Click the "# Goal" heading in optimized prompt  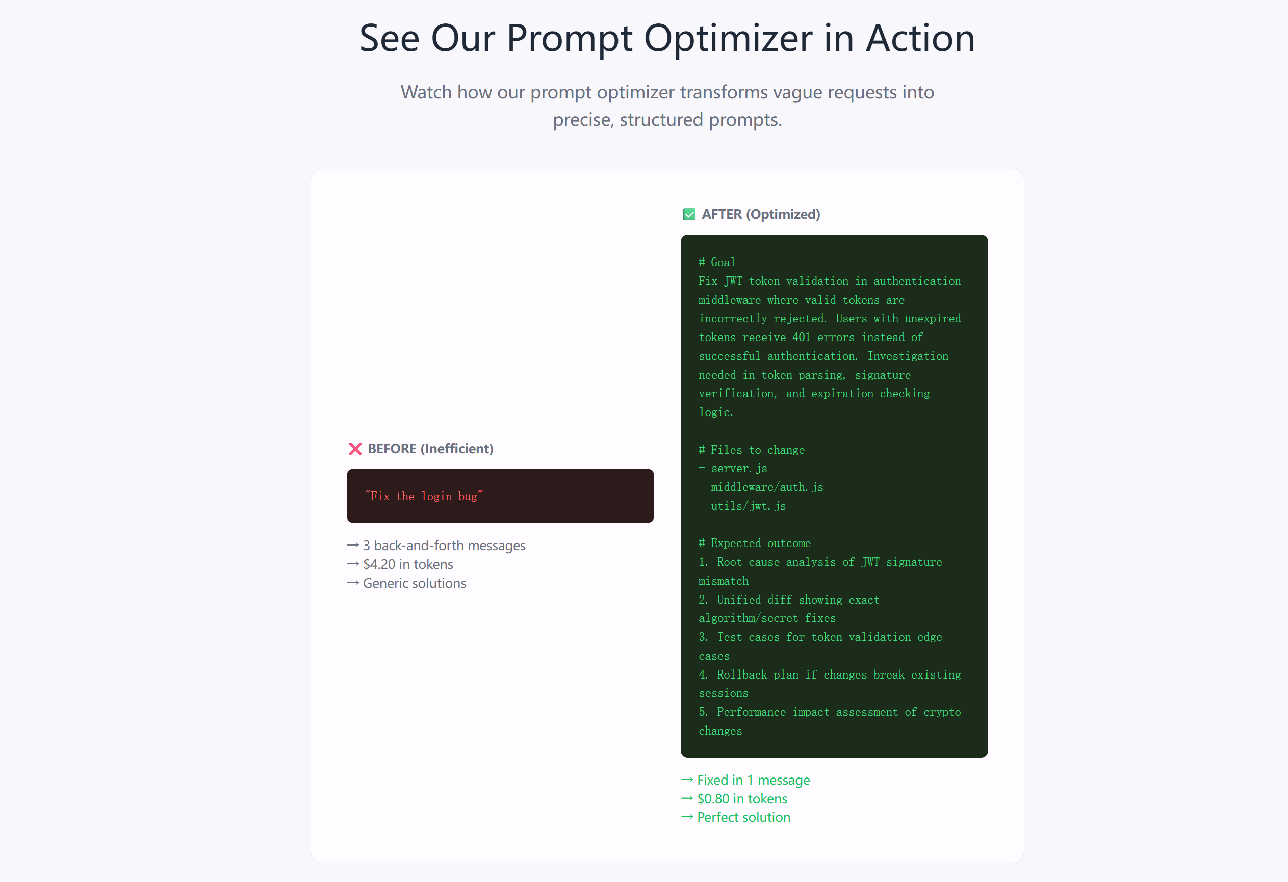pyautogui.click(x=716, y=262)
